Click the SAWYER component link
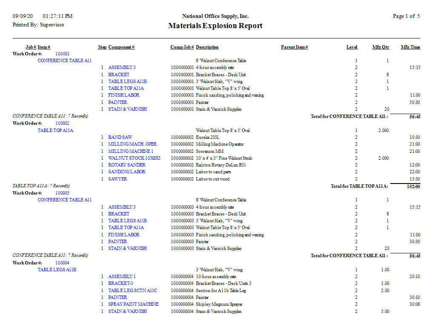This screenshot has width=434, height=330. 117,179
